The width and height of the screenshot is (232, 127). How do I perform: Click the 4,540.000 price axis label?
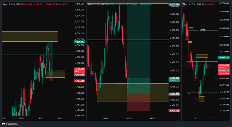(224, 28)
